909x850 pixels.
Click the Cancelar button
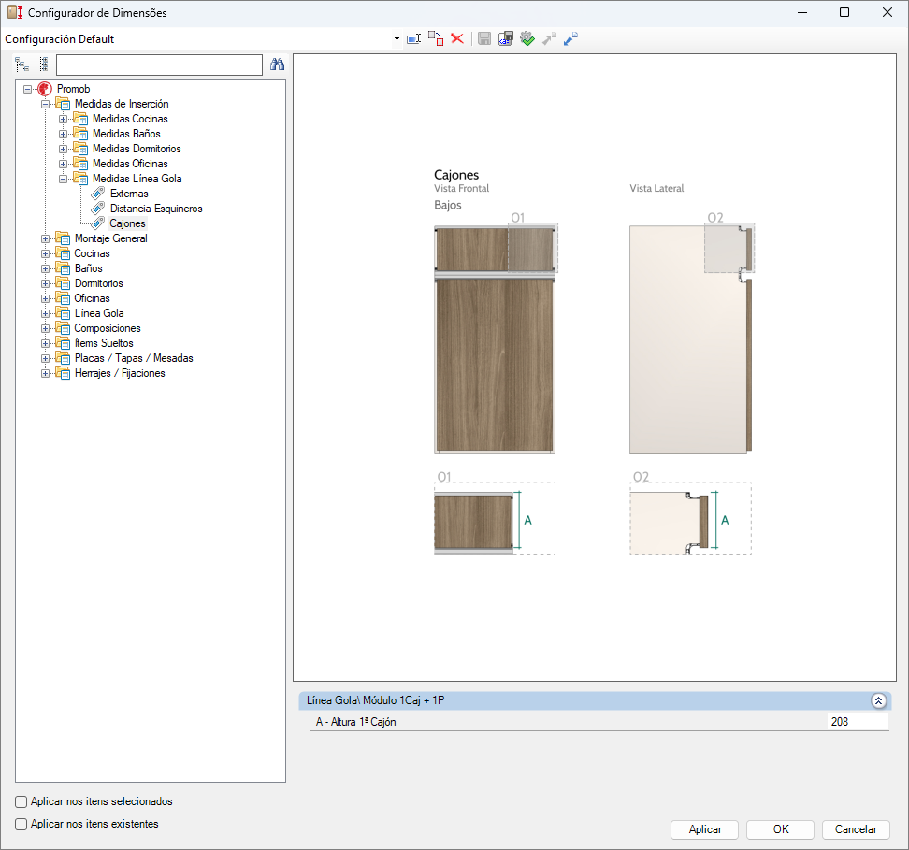pyautogui.click(x=855, y=829)
